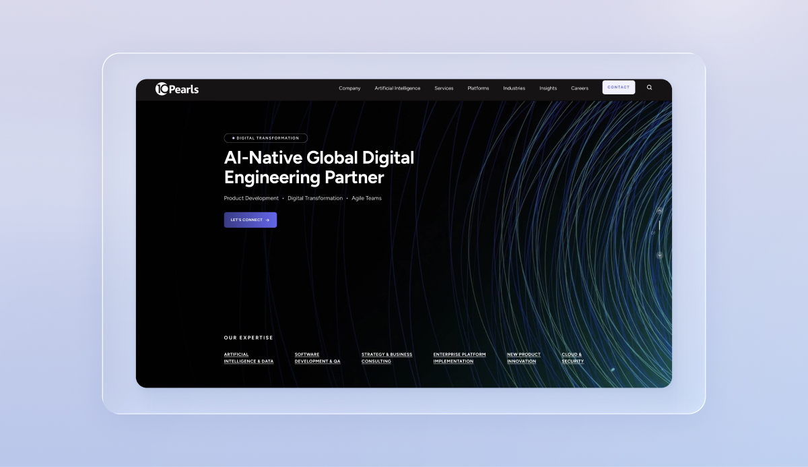The width and height of the screenshot is (808, 467).
Task: Click the 10Pearls logo
Action: (x=177, y=88)
